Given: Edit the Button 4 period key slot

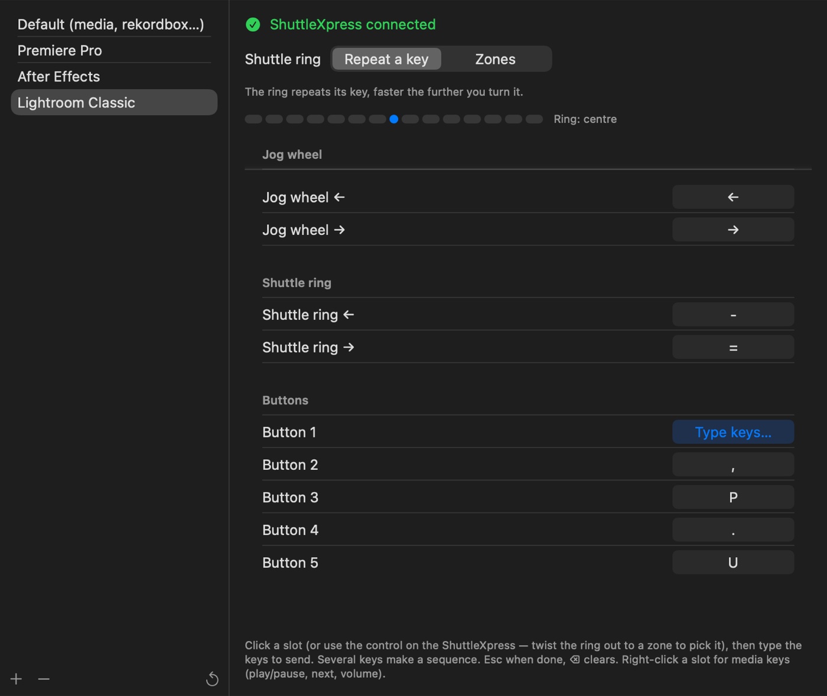Looking at the screenshot, I should [x=733, y=530].
